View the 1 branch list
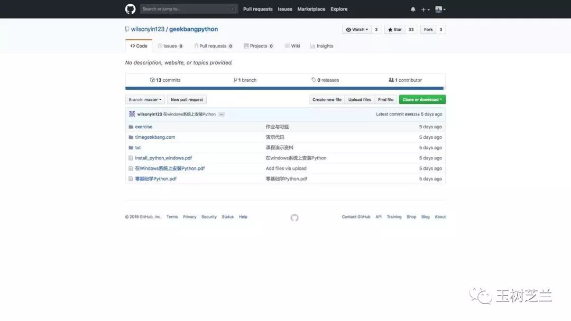Viewport: 571px width, 321px height. [245, 80]
